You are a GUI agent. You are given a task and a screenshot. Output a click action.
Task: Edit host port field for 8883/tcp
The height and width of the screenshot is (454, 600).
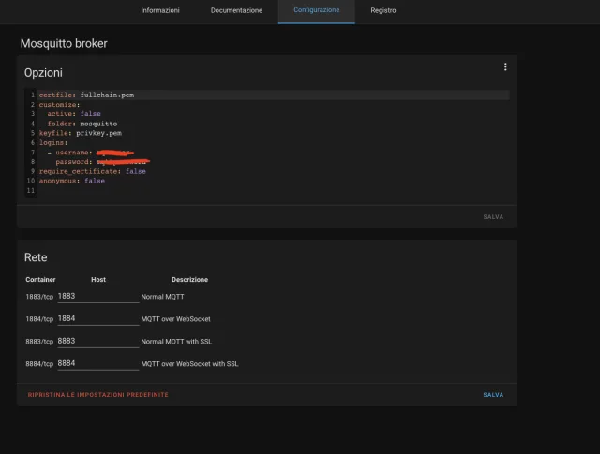(98, 341)
